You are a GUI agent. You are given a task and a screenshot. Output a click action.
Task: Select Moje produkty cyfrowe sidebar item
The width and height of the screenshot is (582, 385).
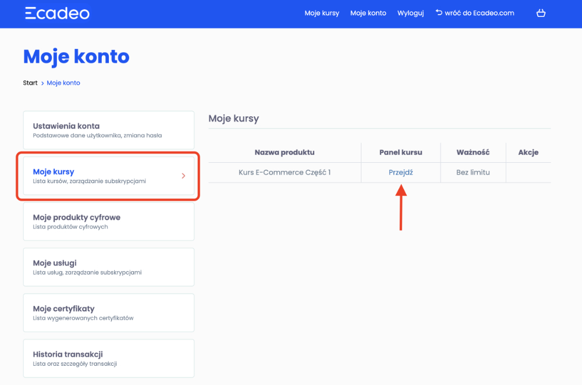(108, 222)
